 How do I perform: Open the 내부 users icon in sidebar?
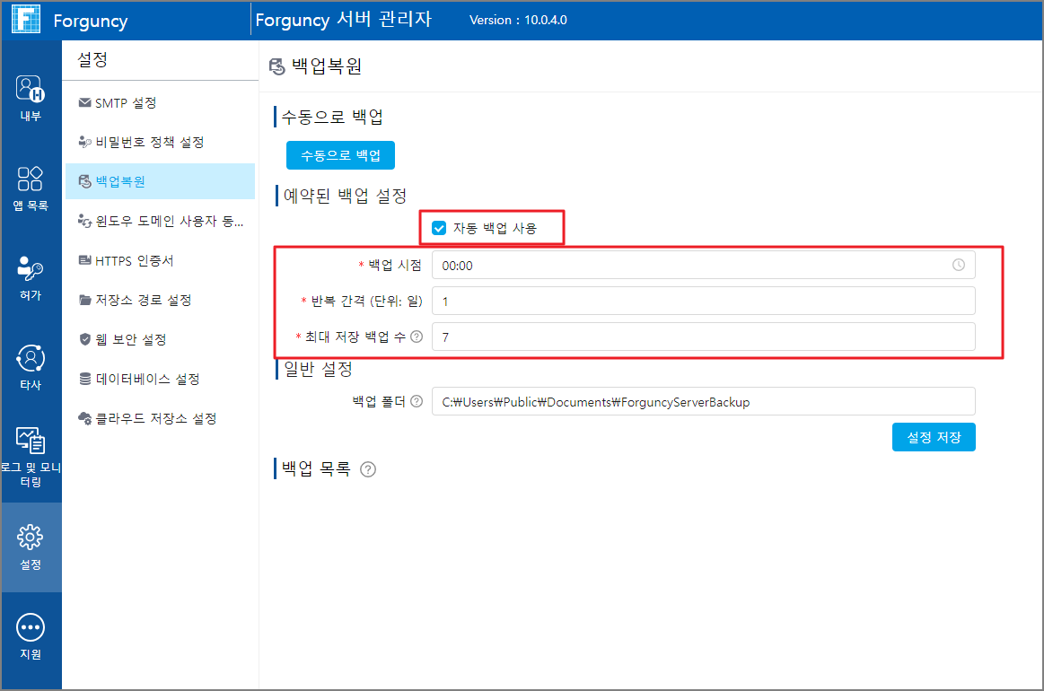click(31, 89)
